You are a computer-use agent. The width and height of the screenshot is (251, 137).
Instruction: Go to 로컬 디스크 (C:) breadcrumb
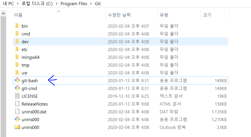click(37, 3)
